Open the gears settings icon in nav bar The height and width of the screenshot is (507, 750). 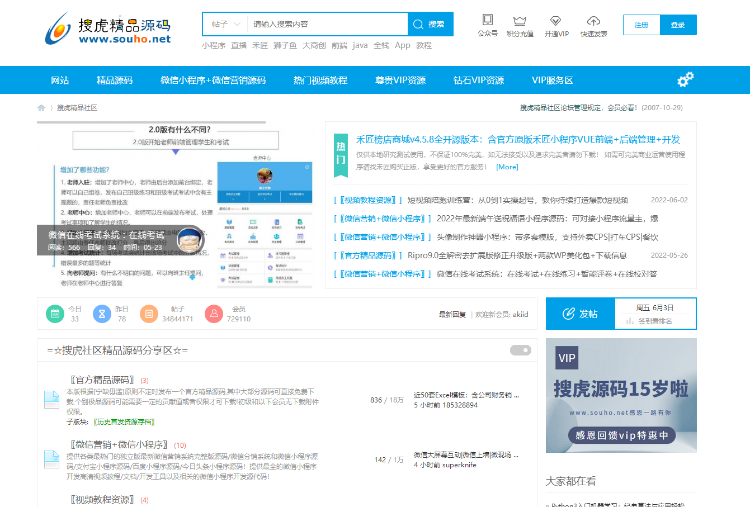(685, 79)
